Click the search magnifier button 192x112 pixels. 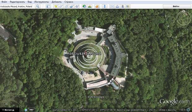(38, 6)
